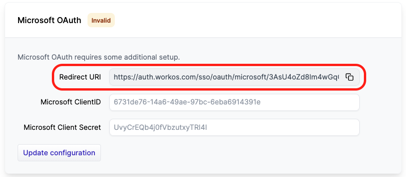Click the clipboard icon beside the URI
Viewport: 406px width, 177px height.
[350, 77]
